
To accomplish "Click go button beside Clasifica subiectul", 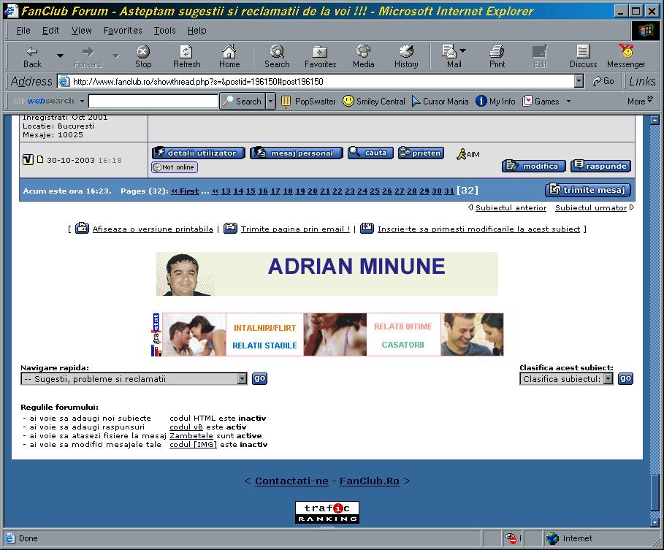I will coord(625,378).
